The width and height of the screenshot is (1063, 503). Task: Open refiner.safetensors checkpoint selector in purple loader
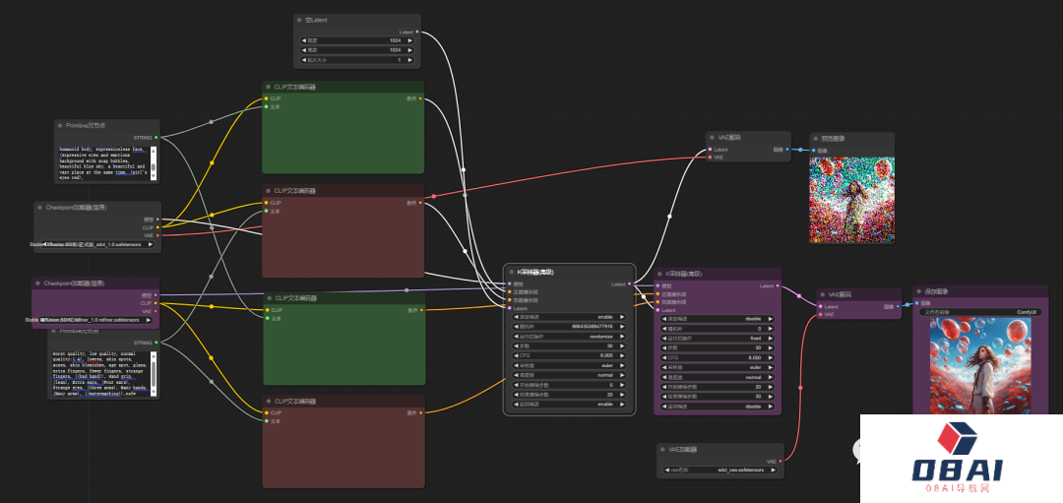click(96, 319)
